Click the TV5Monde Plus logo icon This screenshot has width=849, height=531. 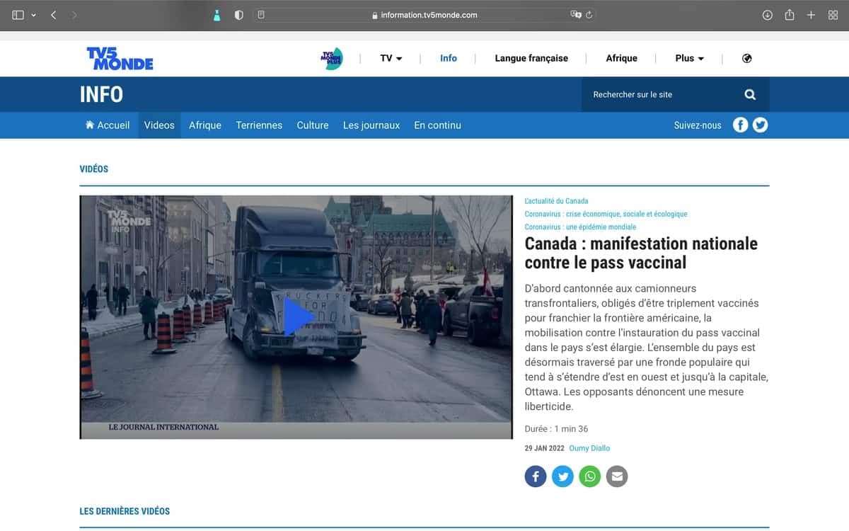pos(331,59)
